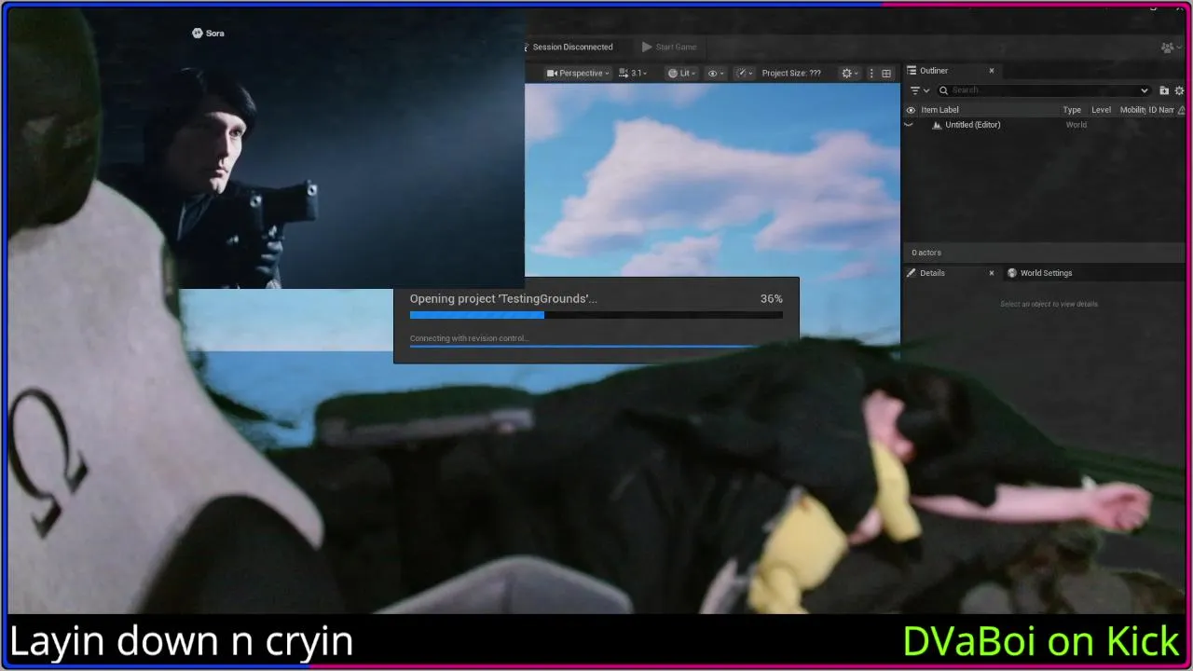The image size is (1193, 671).
Task: Open the Outliner settings gear
Action: (1180, 90)
